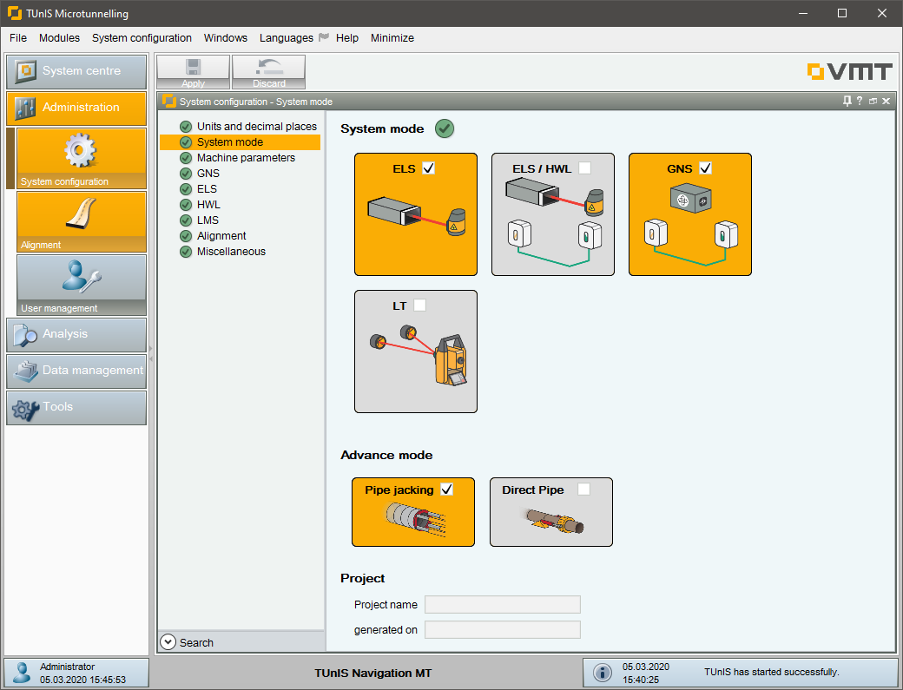This screenshot has width=903, height=690.
Task: Select GNS in the configuration list
Action: pos(208,174)
